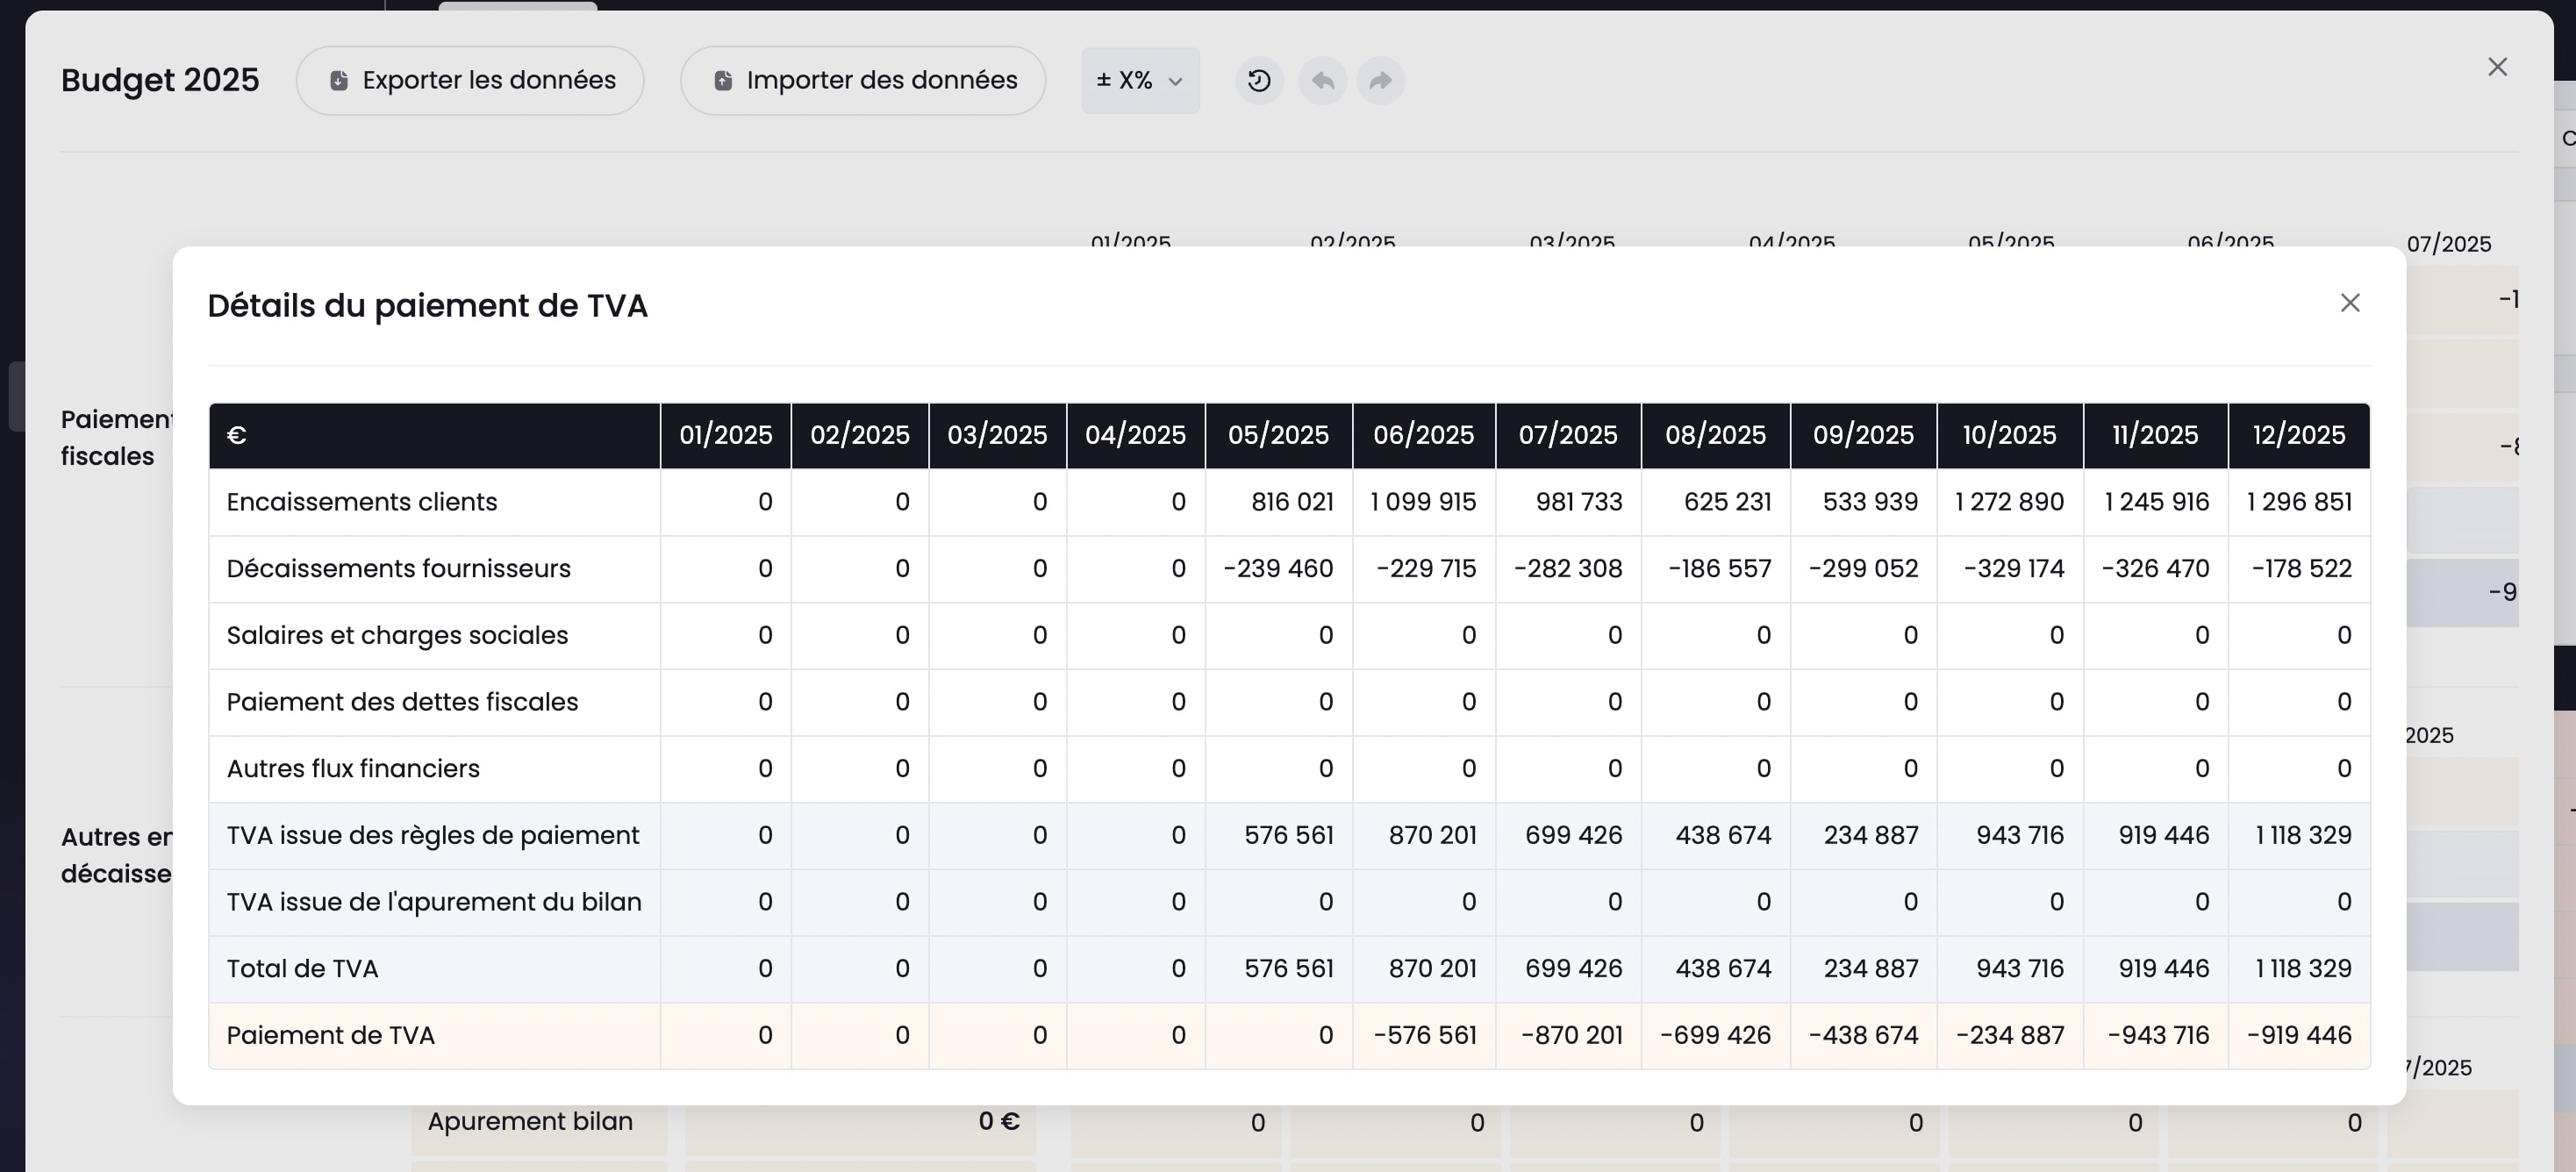Click the undo arrow icon
The image size is (2576, 1172).
tap(1322, 81)
